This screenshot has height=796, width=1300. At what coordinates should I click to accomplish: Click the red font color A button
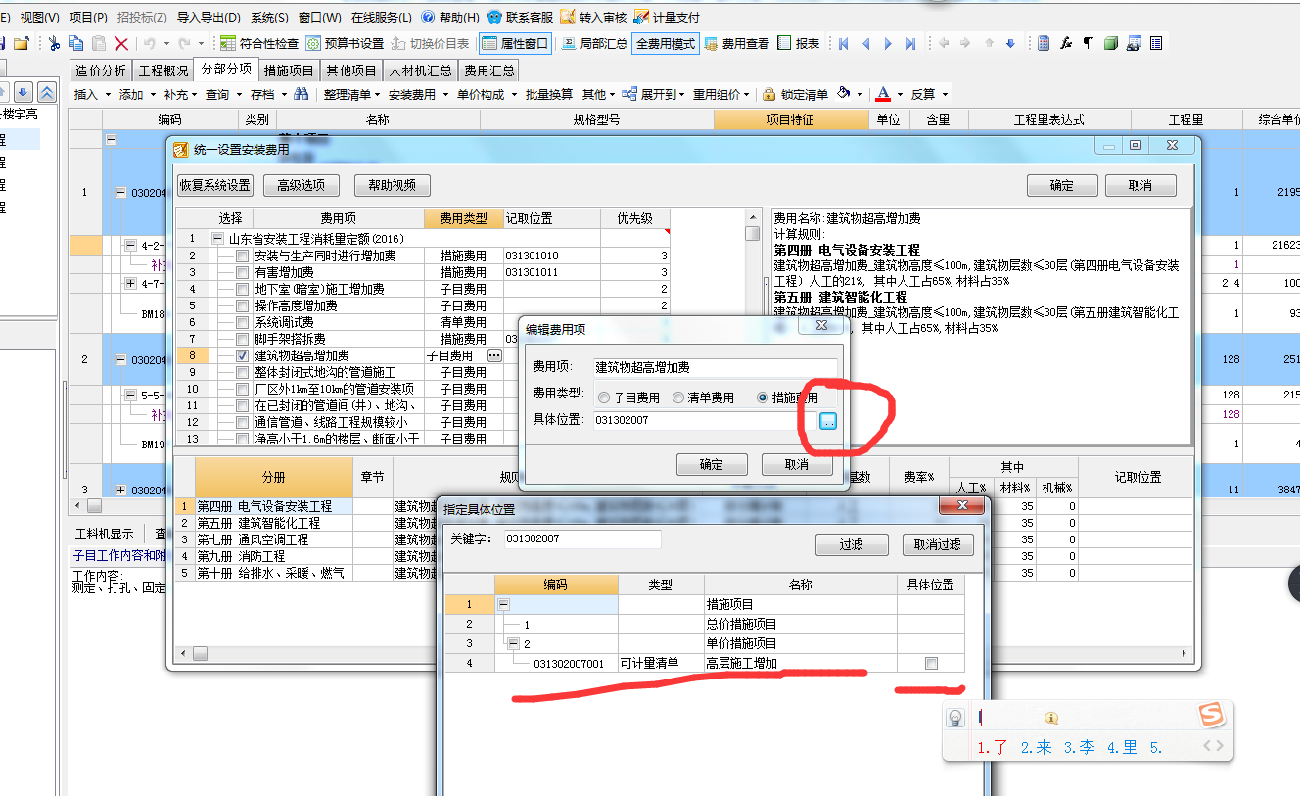(x=883, y=94)
